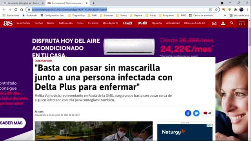Click the AS logo in header

tap(8, 23)
